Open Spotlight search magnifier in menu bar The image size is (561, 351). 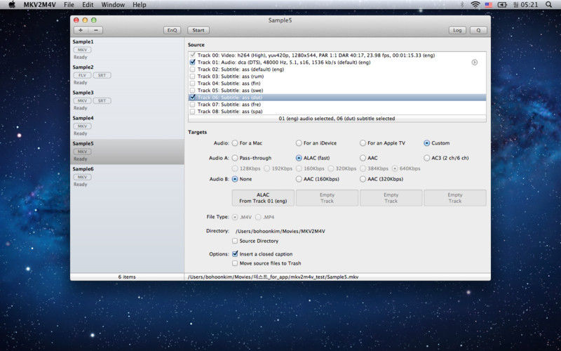click(549, 5)
